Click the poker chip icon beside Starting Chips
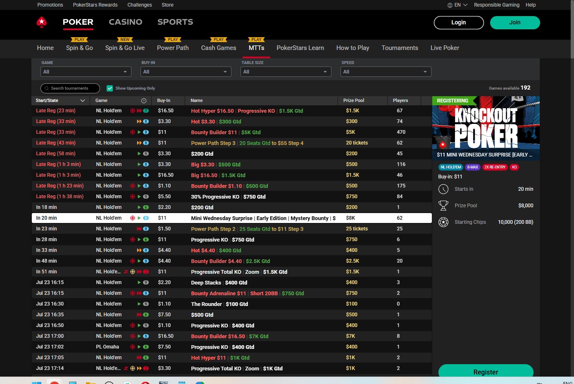574x384 pixels. click(x=443, y=222)
